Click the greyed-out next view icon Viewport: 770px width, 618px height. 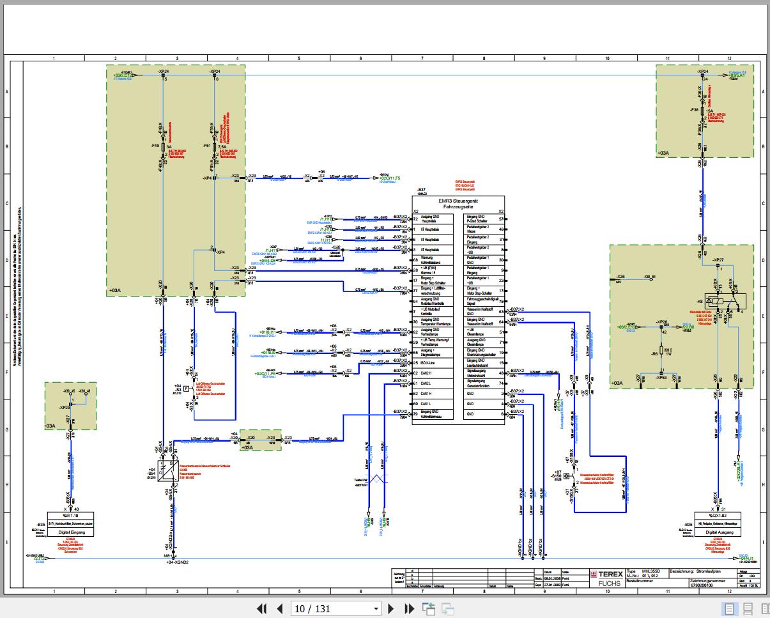point(448,608)
